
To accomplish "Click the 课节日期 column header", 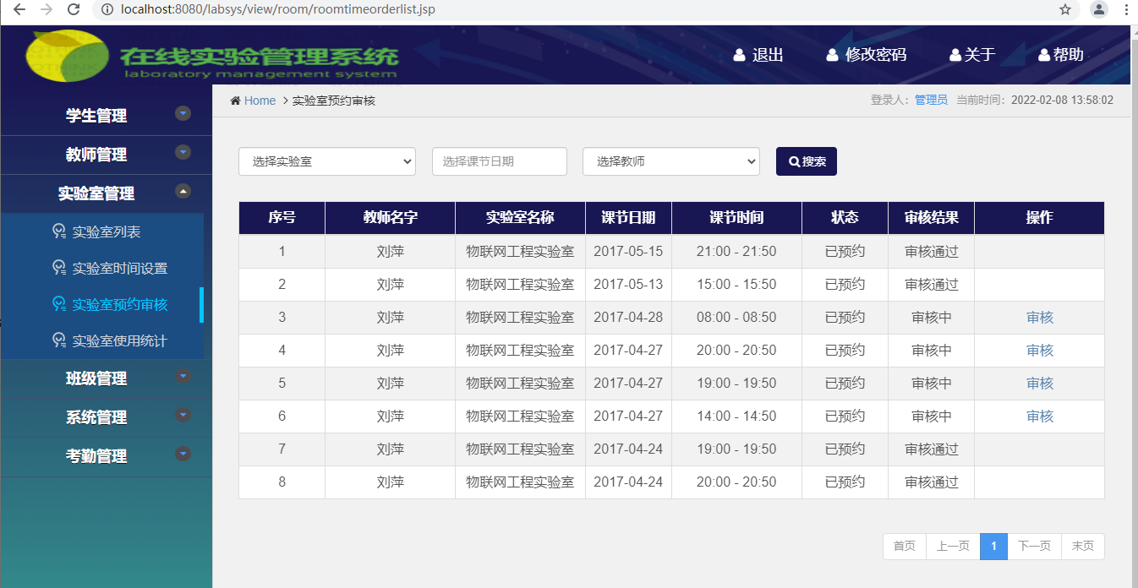I will point(628,218).
